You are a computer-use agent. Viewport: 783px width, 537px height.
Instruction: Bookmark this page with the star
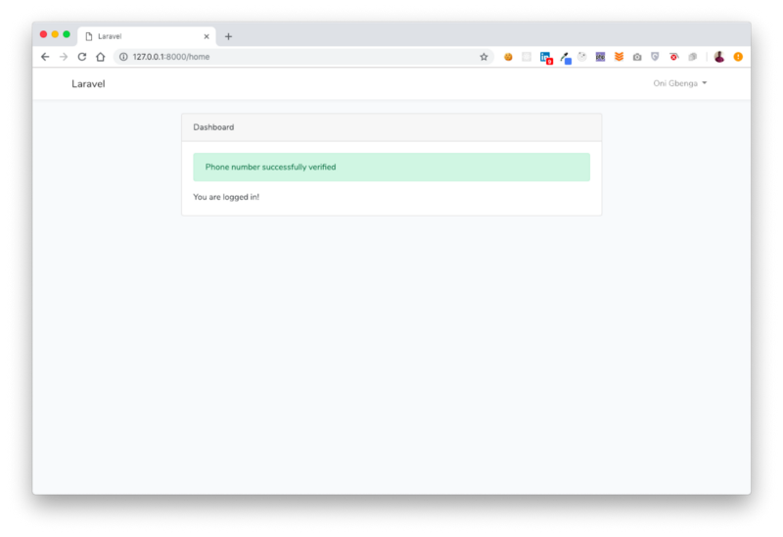484,57
